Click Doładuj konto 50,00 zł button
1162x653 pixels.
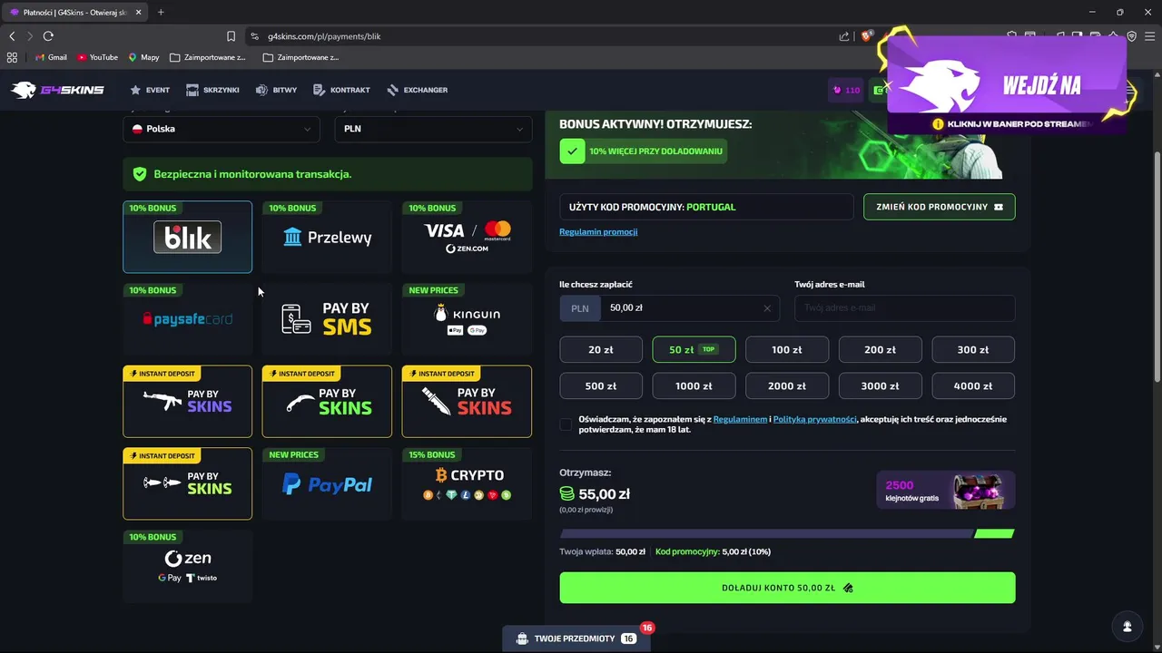pyautogui.click(x=787, y=588)
